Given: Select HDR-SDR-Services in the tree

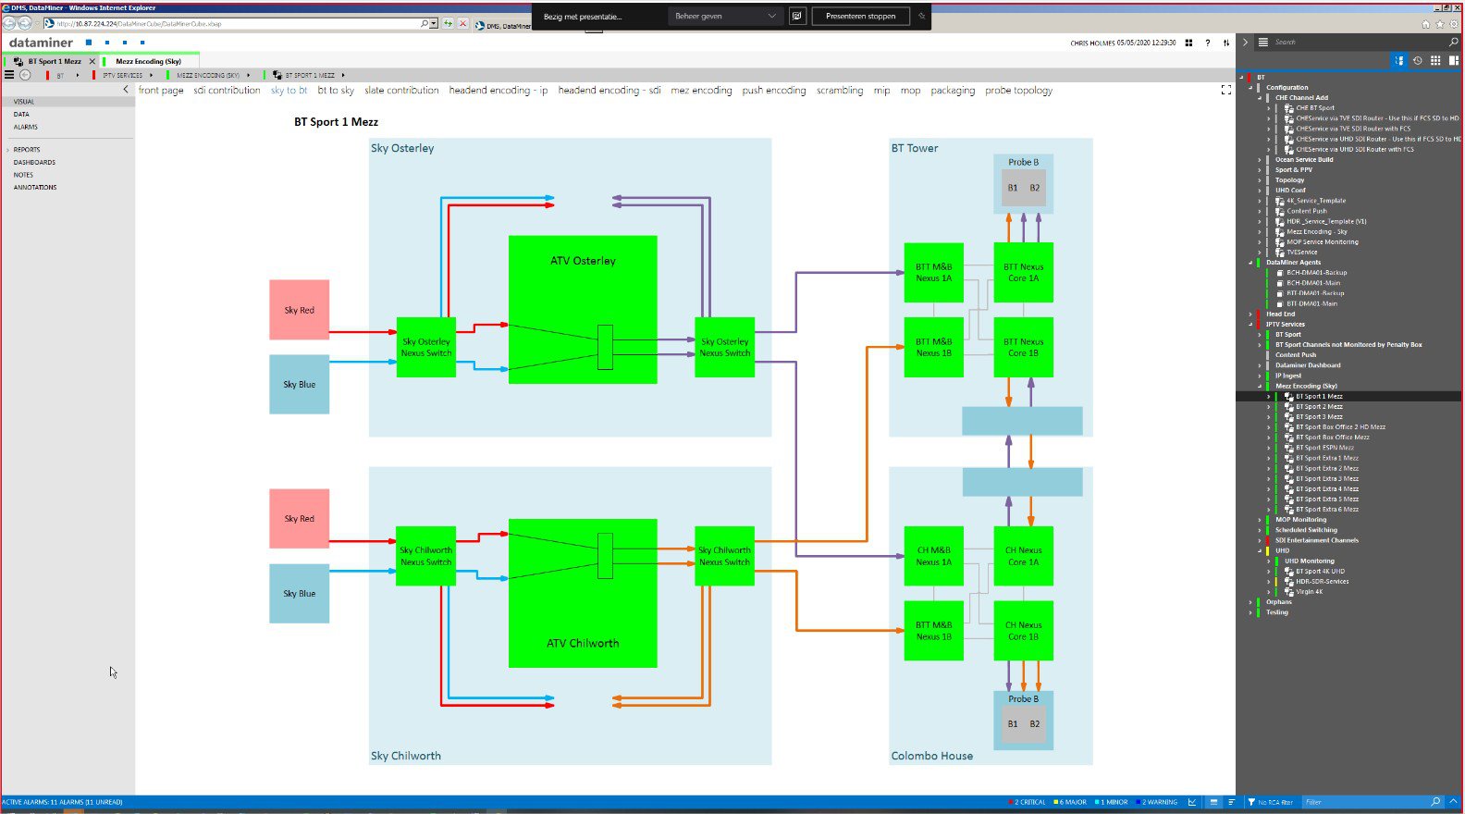Looking at the screenshot, I should [1322, 582].
